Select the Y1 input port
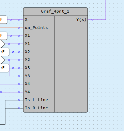124x131 pixels. pyautogui.click(x=27, y=44)
